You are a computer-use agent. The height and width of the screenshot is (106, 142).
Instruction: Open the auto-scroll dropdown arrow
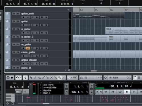(x=20, y=78)
